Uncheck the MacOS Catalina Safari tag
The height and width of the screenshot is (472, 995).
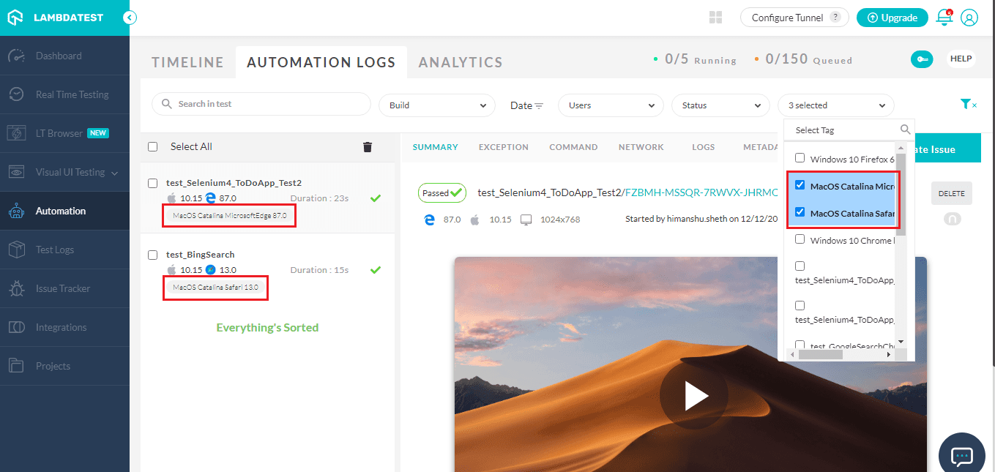click(x=800, y=214)
